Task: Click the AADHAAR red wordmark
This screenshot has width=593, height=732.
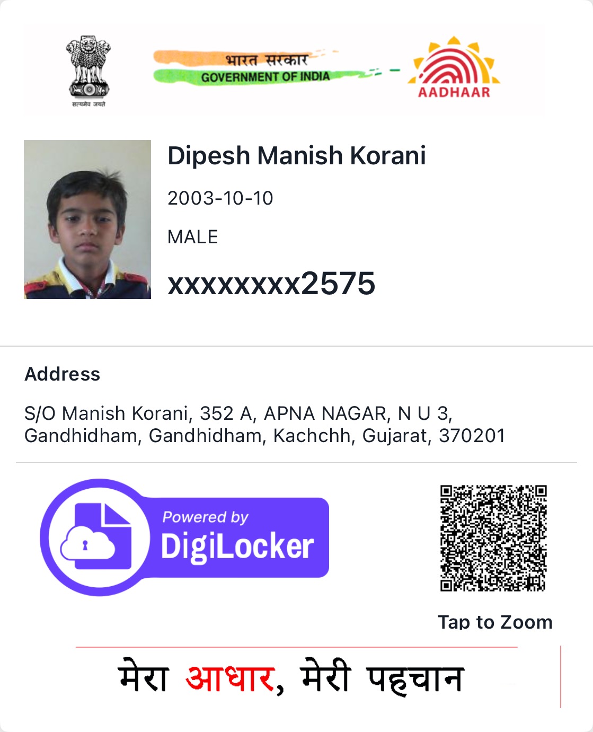Action: coord(454,92)
